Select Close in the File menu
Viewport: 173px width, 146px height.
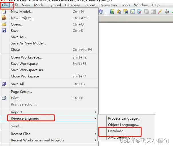click(x=49, y=49)
